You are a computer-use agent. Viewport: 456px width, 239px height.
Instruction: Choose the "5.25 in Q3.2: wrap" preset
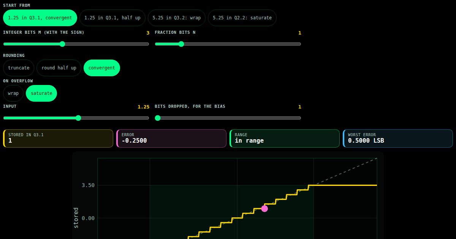177,18
